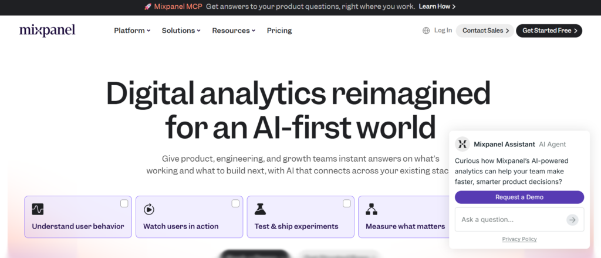Click the hierarchy icon on Measure what matters

coord(372,209)
